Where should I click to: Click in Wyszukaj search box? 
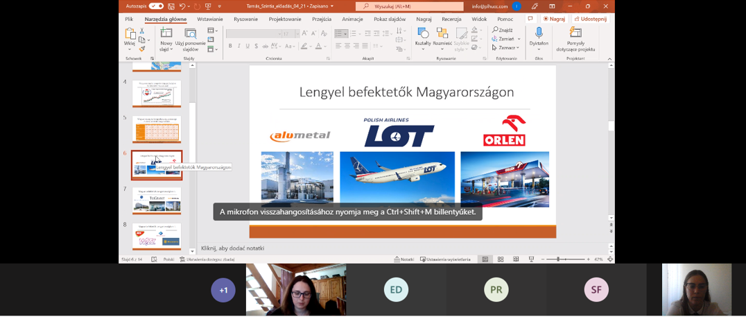pyautogui.click(x=409, y=6)
